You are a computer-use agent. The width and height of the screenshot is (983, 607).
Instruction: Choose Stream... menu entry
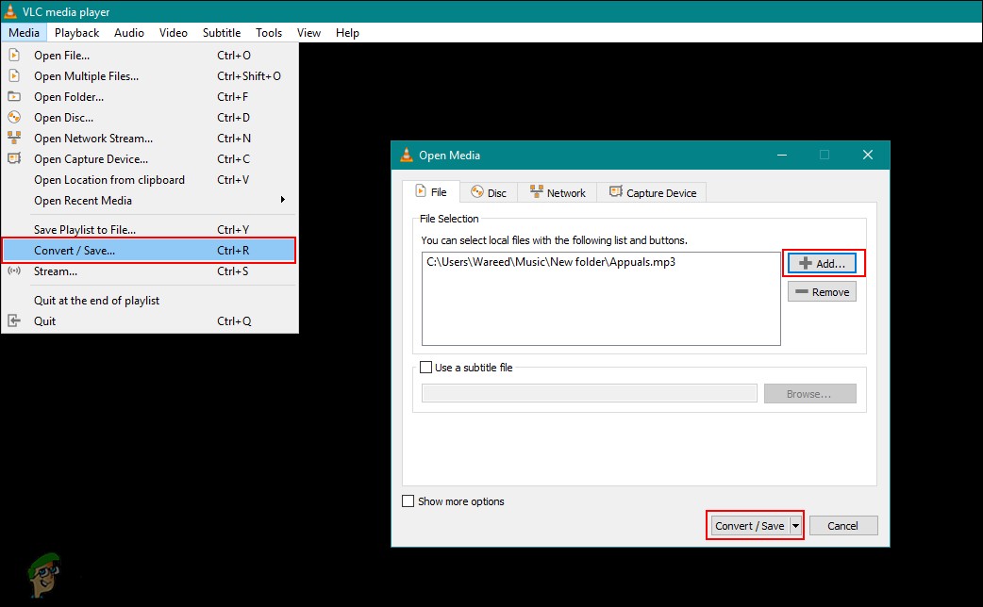point(149,271)
